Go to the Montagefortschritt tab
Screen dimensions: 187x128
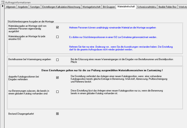point(91,7)
